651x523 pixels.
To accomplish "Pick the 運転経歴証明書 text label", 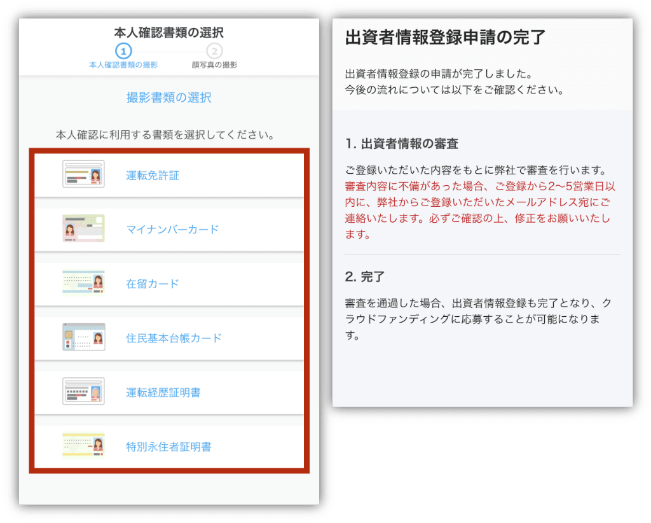I will coord(163,393).
